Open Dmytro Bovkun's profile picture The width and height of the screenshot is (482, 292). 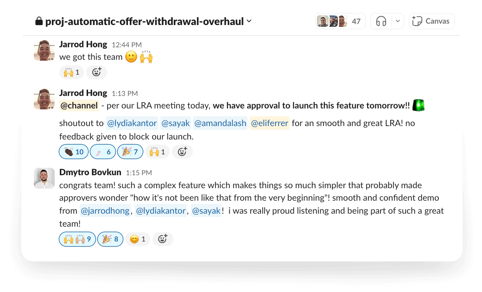coord(44,178)
